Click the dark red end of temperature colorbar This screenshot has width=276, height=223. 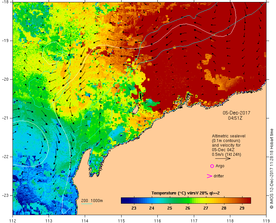click(x=248, y=200)
